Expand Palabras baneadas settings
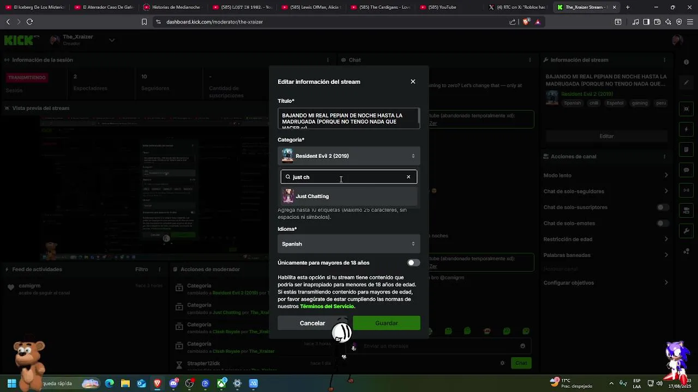Viewport: 698px width, 392px height. (x=666, y=255)
